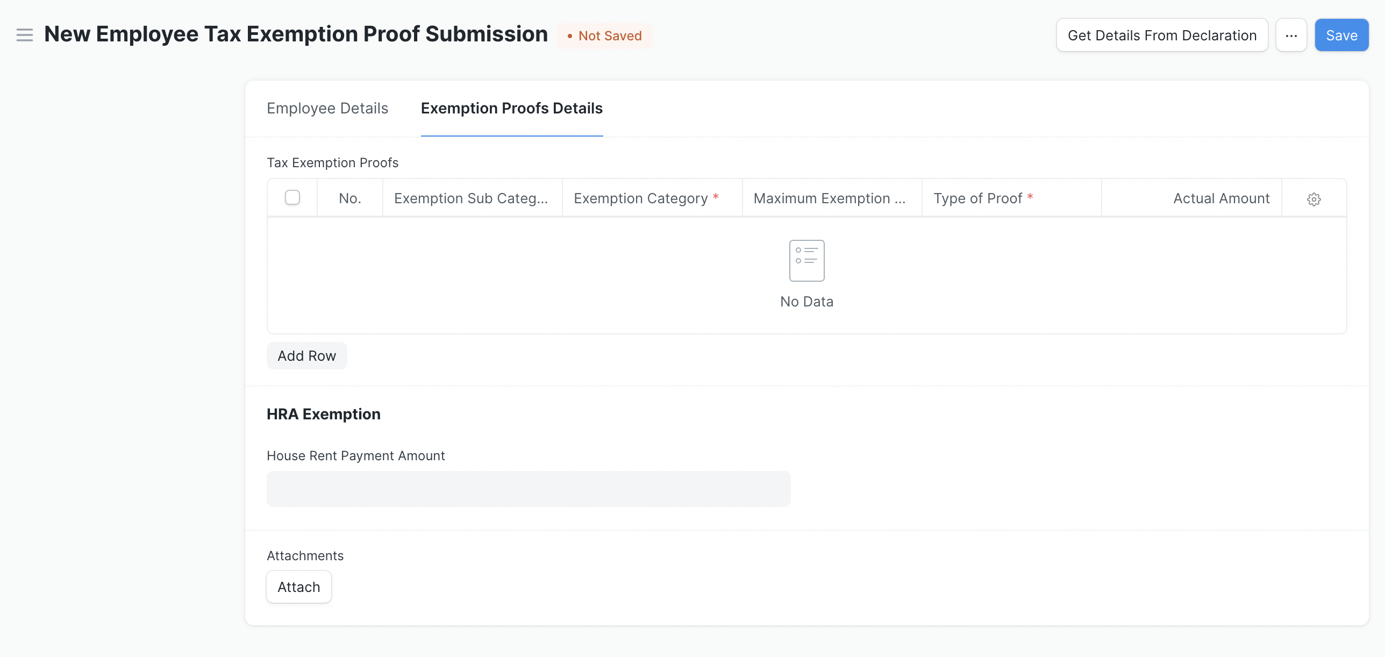Select Exemption Proofs Details tab
Image resolution: width=1385 pixels, height=657 pixels.
(511, 109)
